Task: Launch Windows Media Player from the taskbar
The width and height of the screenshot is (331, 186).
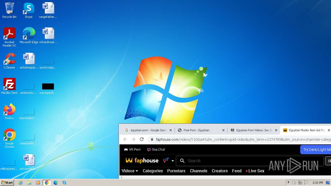Action: coord(38,183)
